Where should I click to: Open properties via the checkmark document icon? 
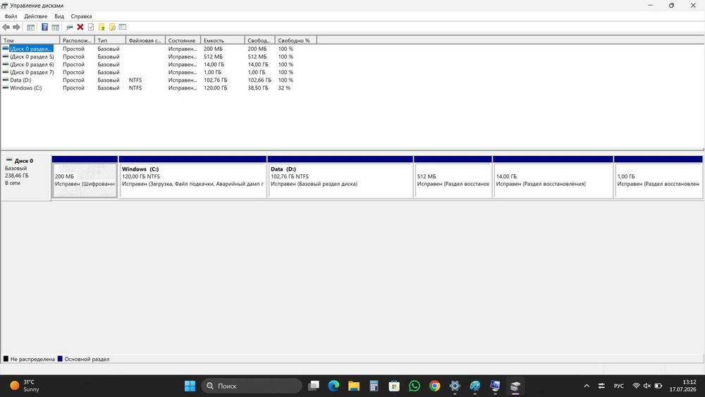91,27
